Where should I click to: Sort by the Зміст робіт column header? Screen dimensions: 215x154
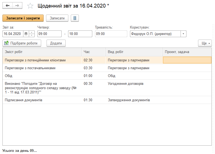[42, 52]
